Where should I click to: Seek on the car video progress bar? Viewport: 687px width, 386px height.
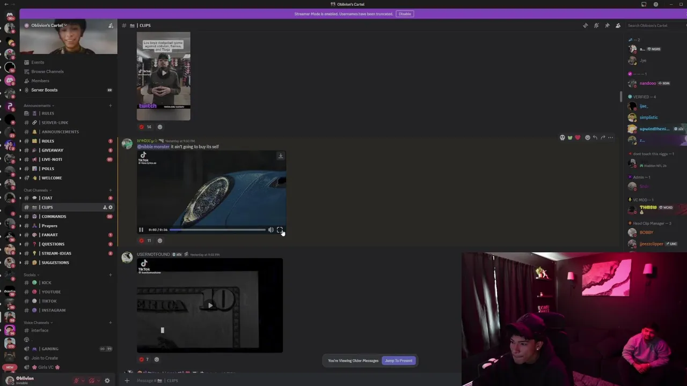click(x=217, y=230)
